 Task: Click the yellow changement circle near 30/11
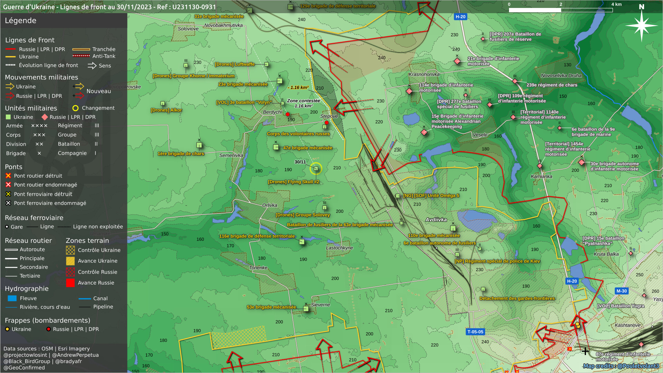(316, 169)
